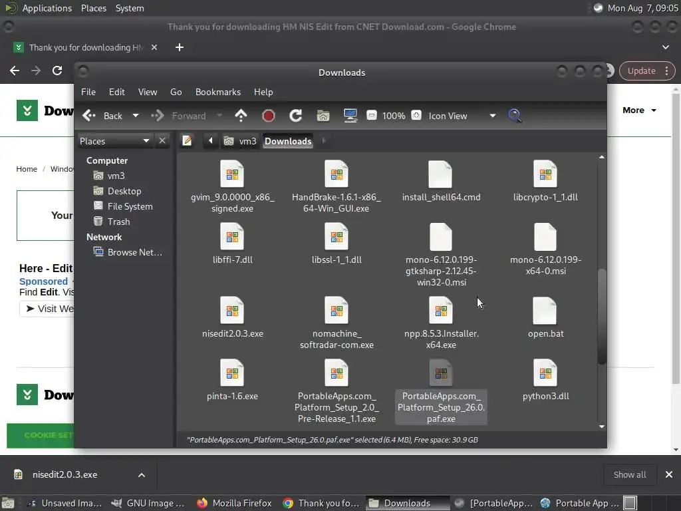
Task: Click Show all downloads in Chrome
Action: 630,475
